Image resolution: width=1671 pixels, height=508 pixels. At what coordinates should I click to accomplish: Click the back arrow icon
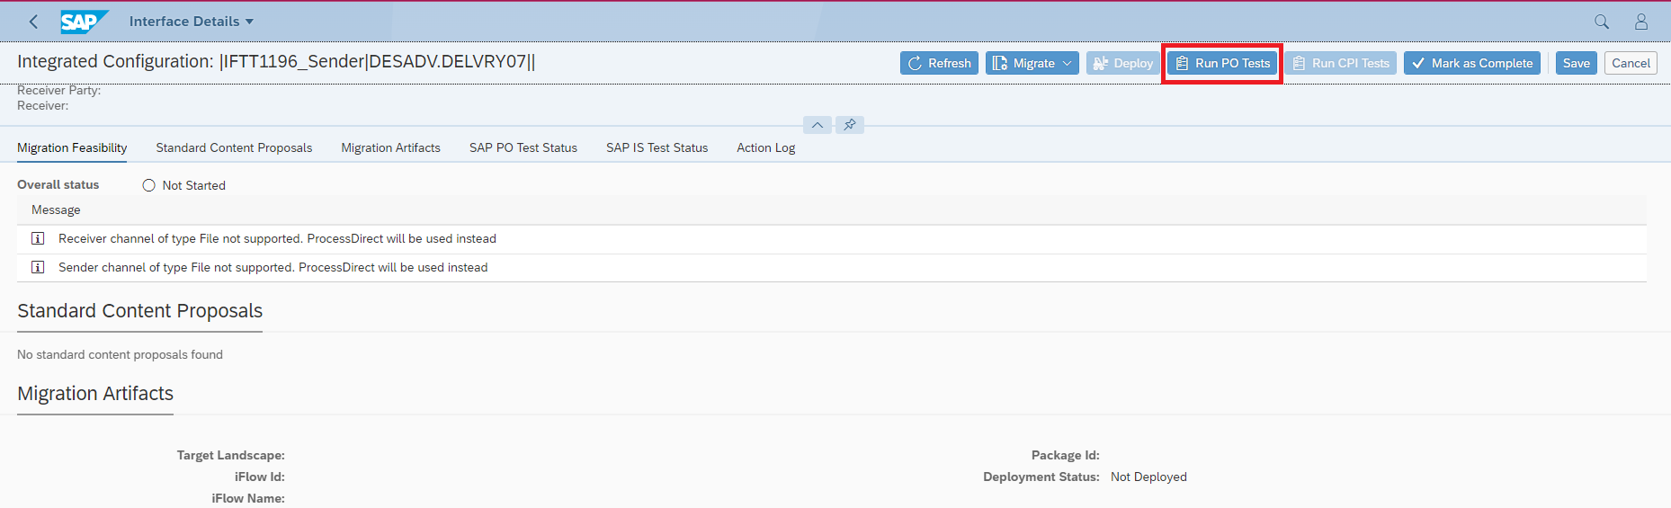[x=33, y=22]
